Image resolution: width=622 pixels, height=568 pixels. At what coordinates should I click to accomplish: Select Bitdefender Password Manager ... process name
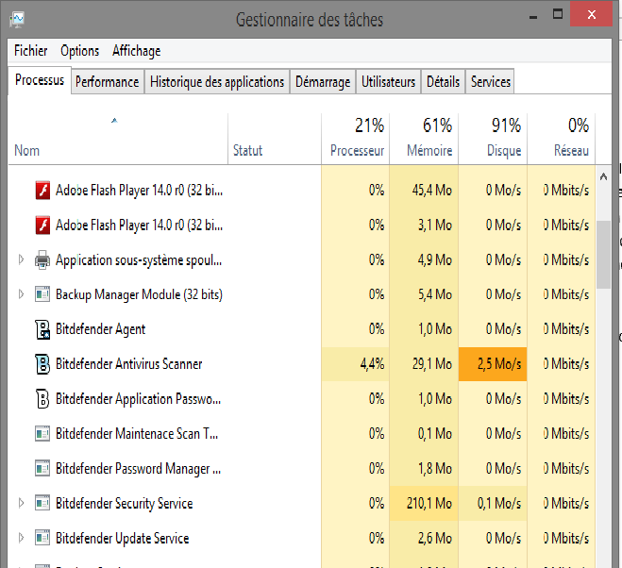pyautogui.click(x=138, y=468)
